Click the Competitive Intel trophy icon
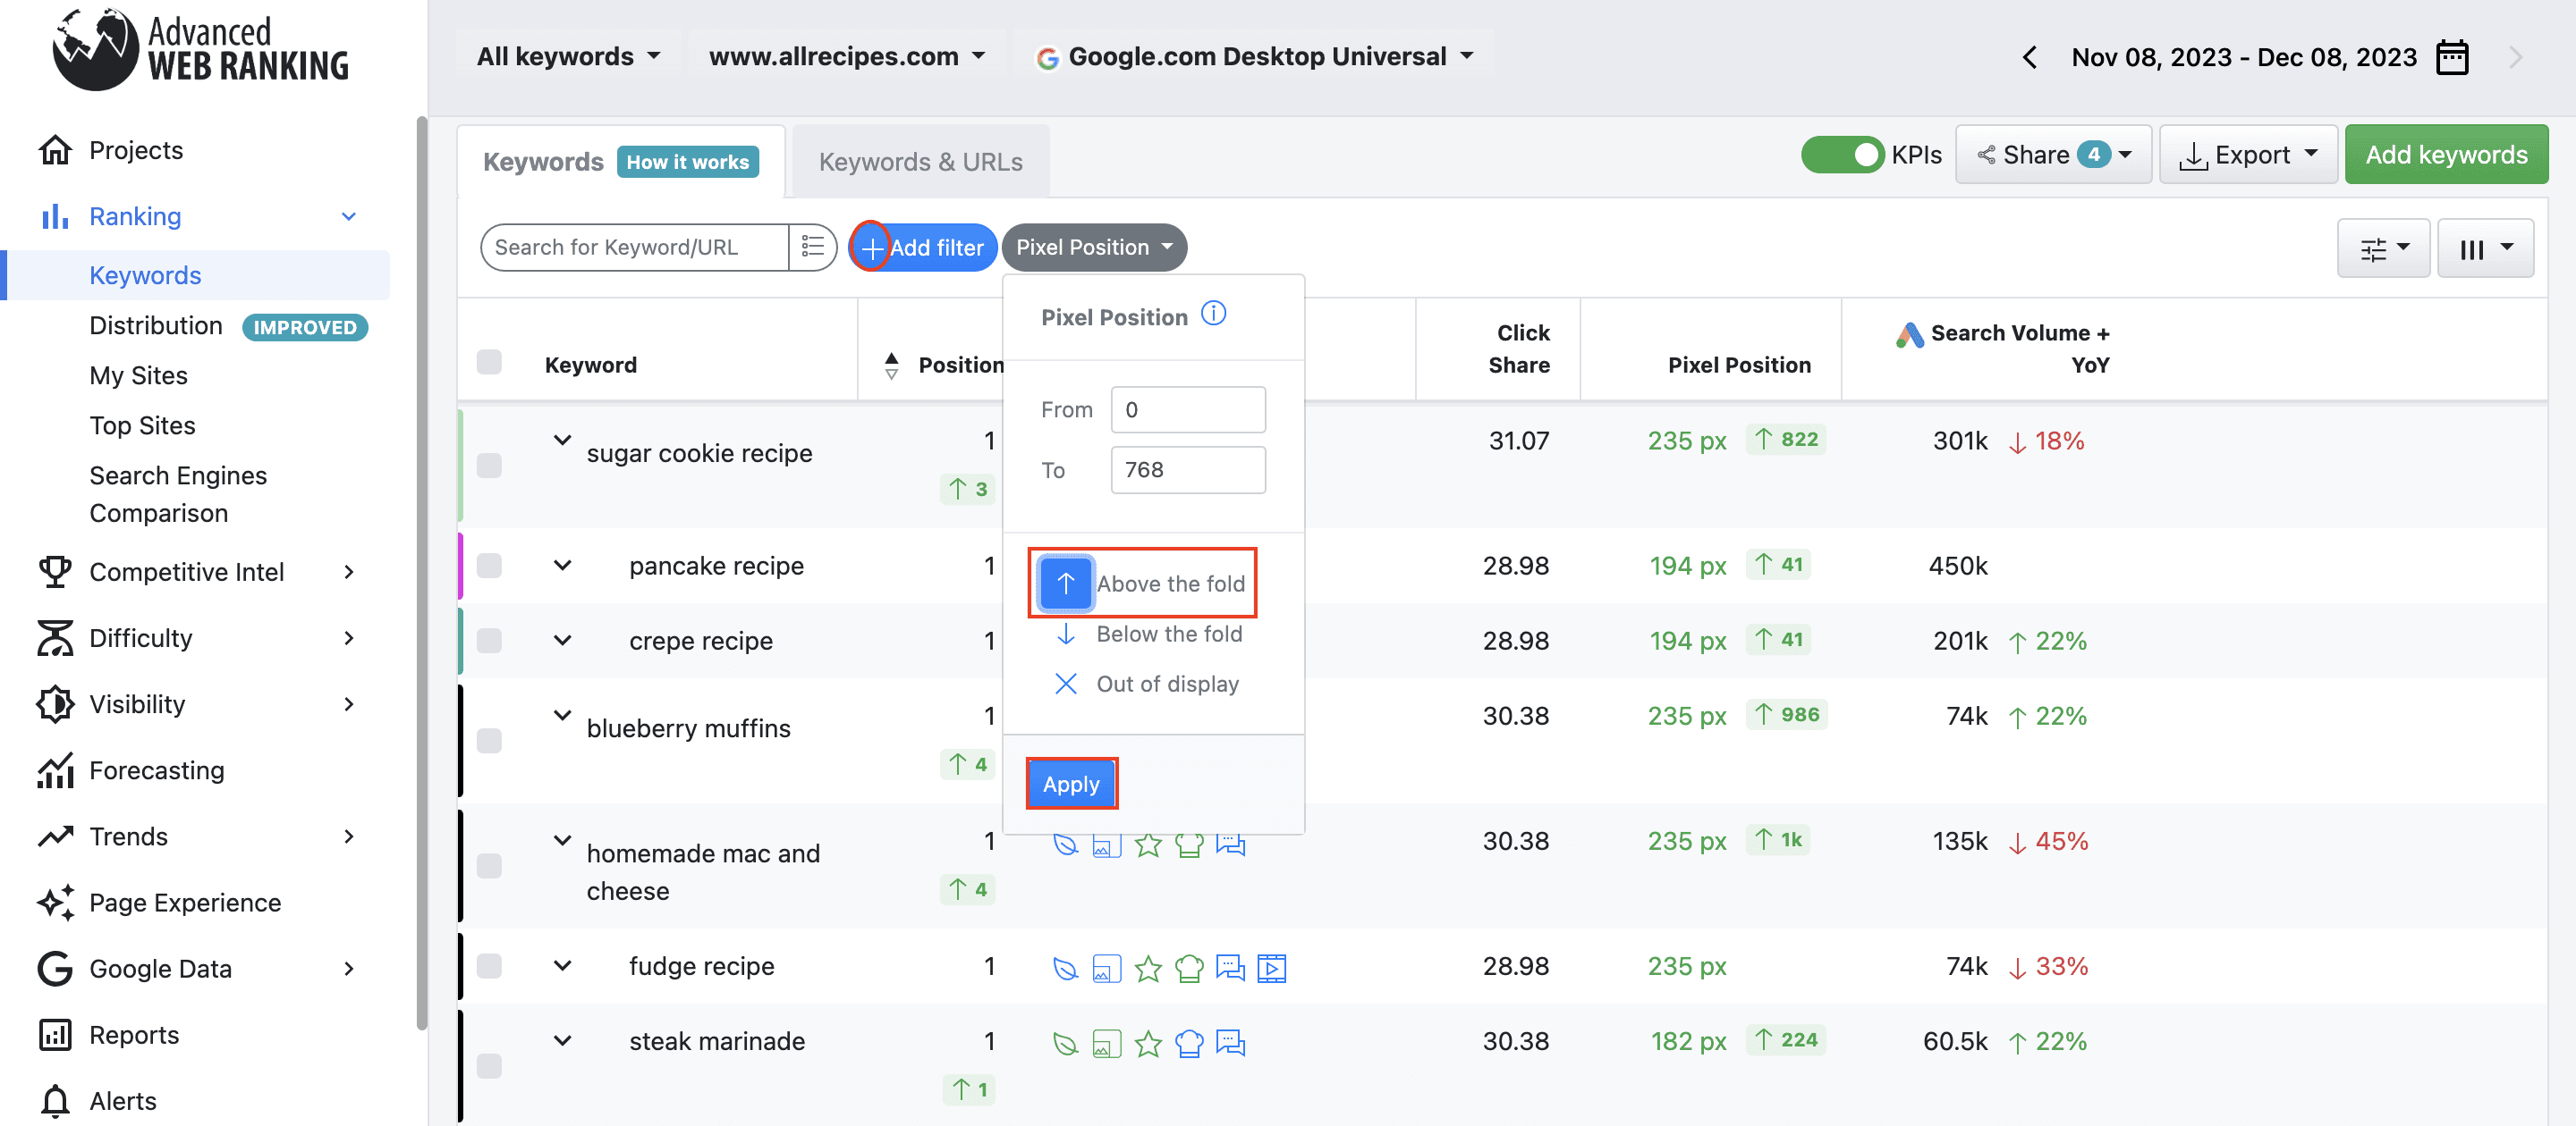This screenshot has width=2576, height=1126. pyautogui.click(x=55, y=572)
